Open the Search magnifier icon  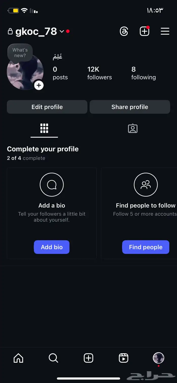[x=53, y=358]
